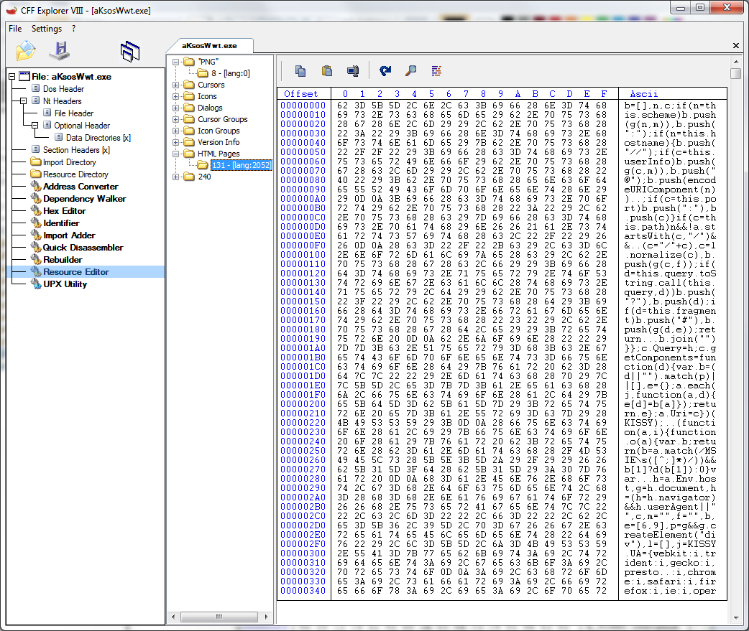
Task: Click offset row 00000100
Action: coord(303,255)
